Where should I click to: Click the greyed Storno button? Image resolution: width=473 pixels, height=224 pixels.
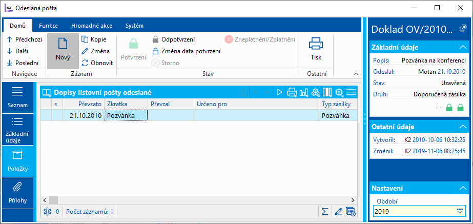166,63
